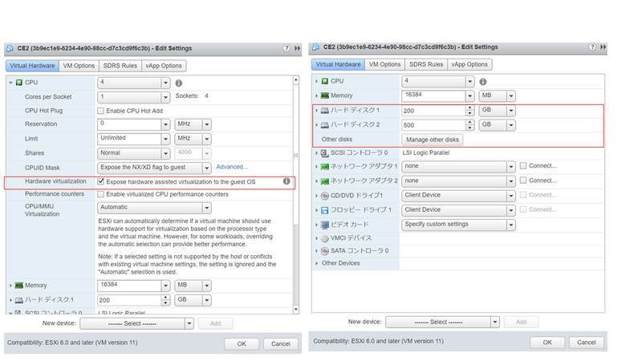Click the ネットワーク アダプタ 2 icon

[325, 181]
